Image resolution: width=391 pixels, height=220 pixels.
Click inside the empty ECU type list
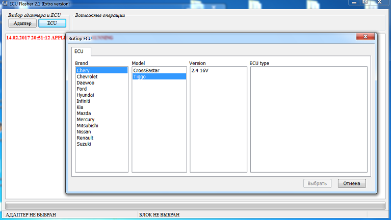click(x=309, y=119)
